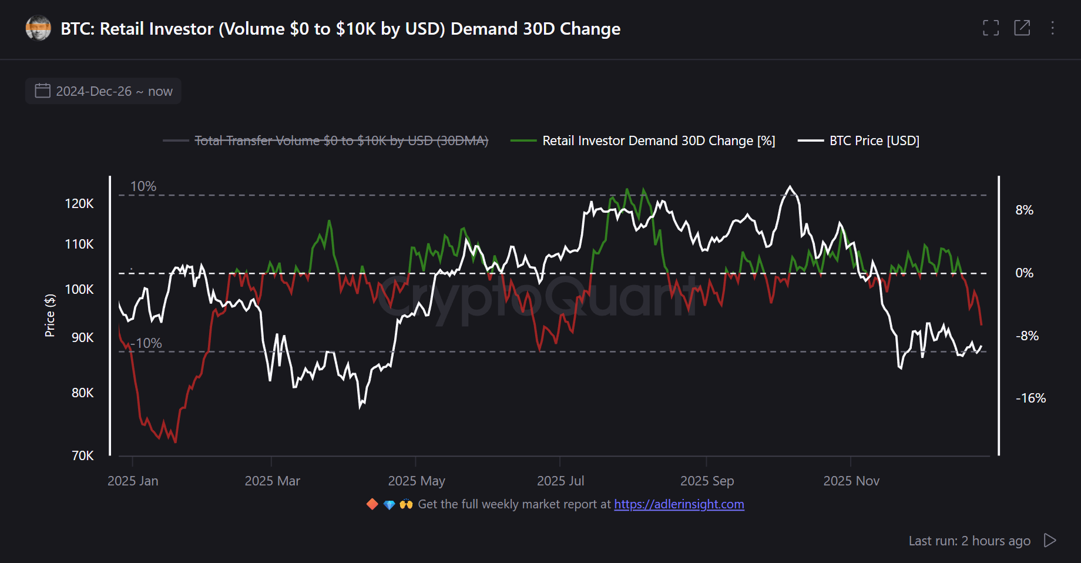Screen dimensions: 1081x563
Task: Toggle the BTC Price [USD] legend series
Action: [x=874, y=141]
